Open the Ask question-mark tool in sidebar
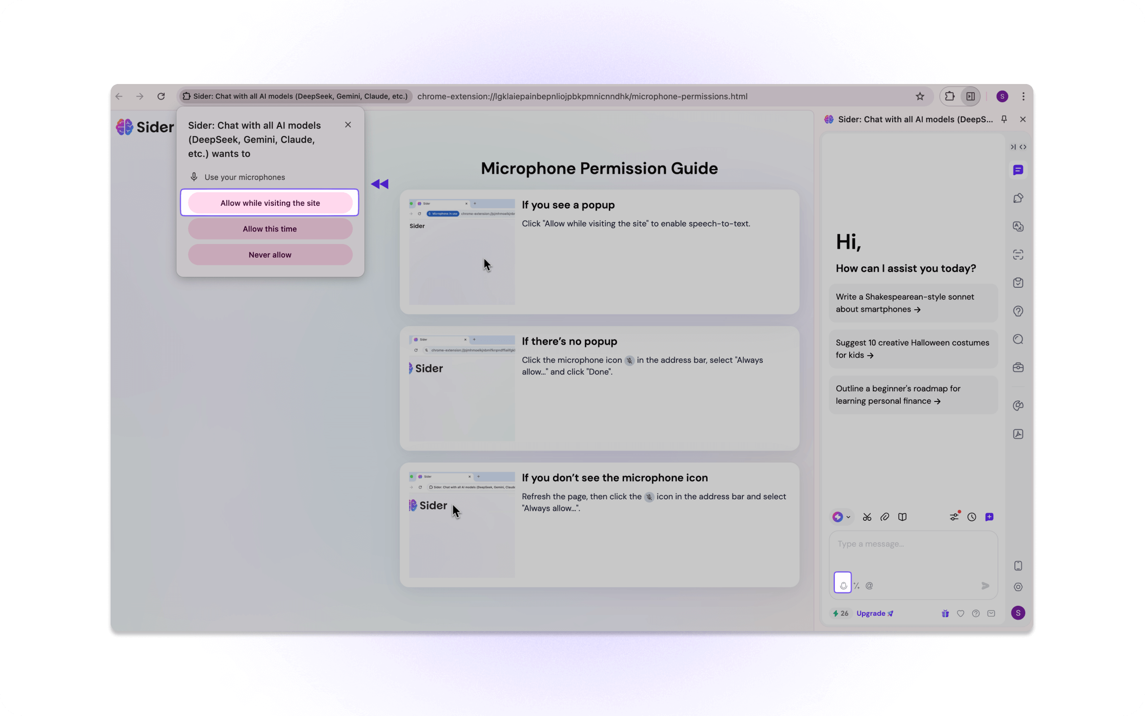Screen dimensions: 1145x716 [1018, 311]
